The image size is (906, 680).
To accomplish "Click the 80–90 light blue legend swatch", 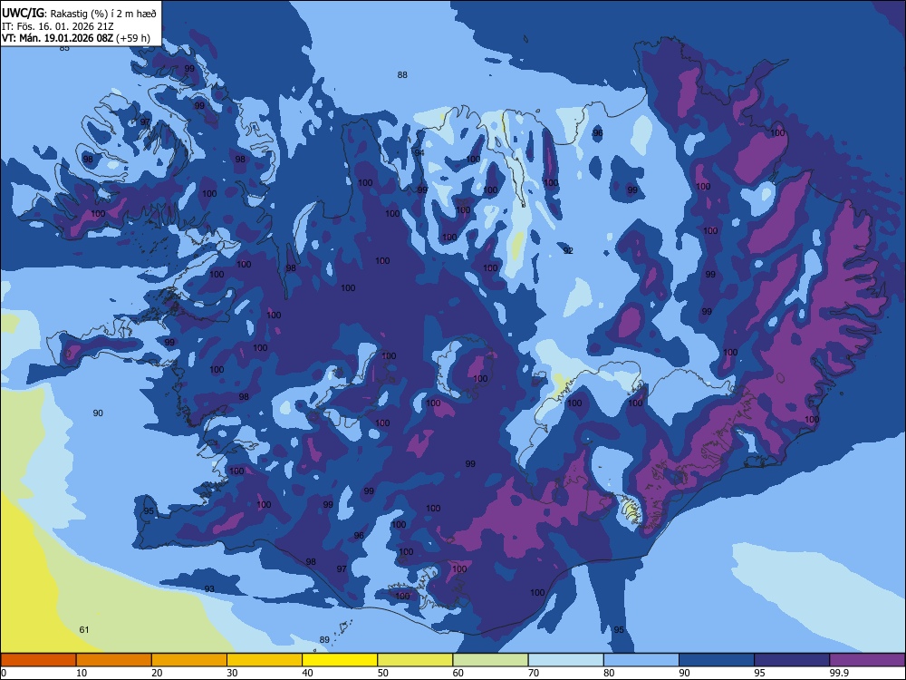I will (641, 660).
